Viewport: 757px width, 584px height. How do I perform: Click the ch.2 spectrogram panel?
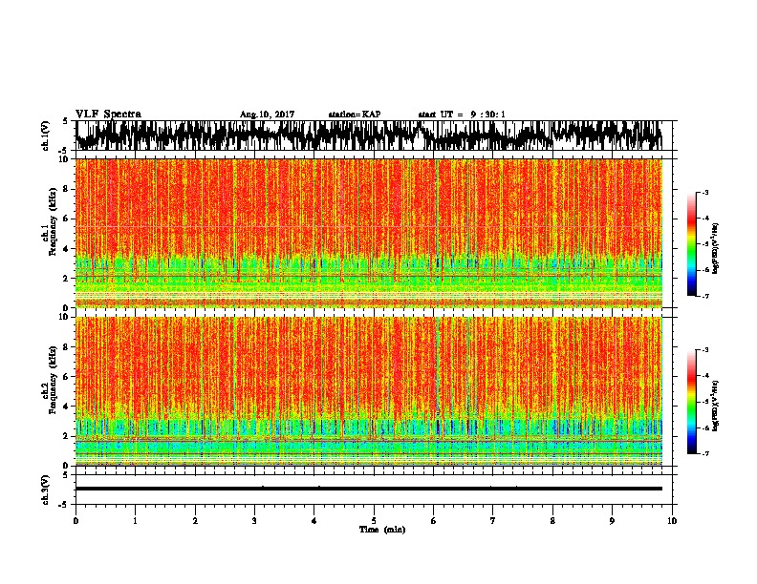click(x=369, y=391)
